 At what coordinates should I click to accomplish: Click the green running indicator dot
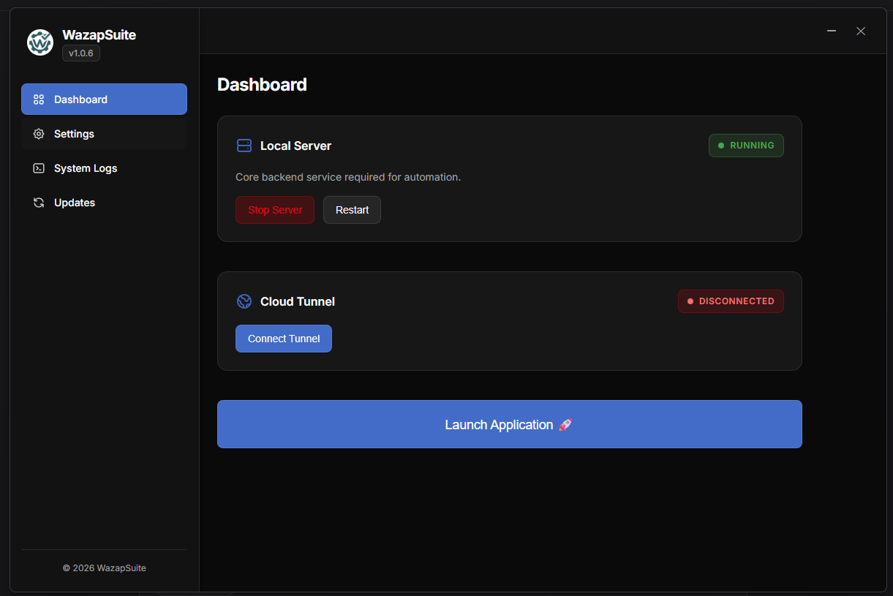tap(720, 145)
